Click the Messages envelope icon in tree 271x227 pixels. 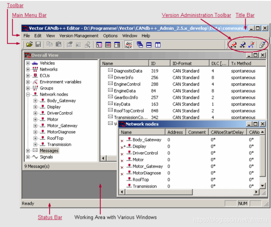(x=35, y=150)
